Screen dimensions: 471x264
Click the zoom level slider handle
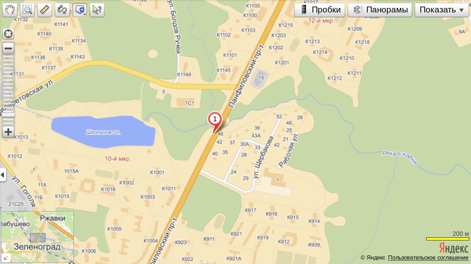pyautogui.click(x=8, y=115)
